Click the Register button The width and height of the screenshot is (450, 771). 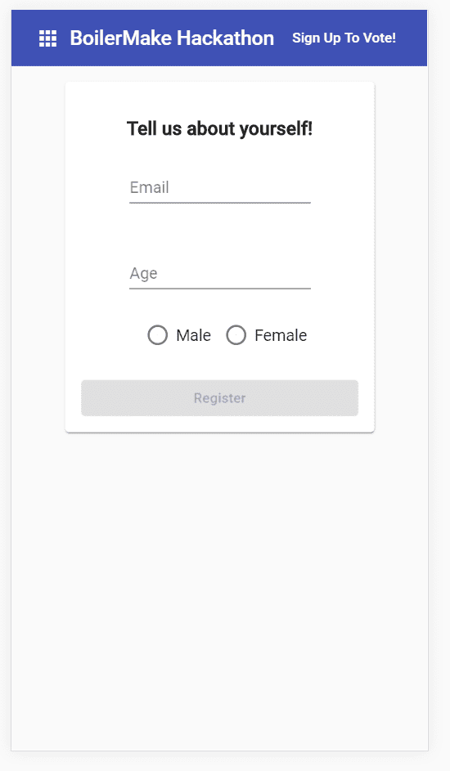pyautogui.click(x=220, y=398)
